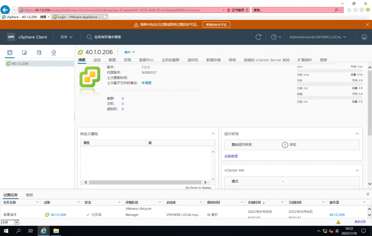Open the Storage inventory icon
This screenshot has width=372, height=236.
pyautogui.click(x=39, y=52)
